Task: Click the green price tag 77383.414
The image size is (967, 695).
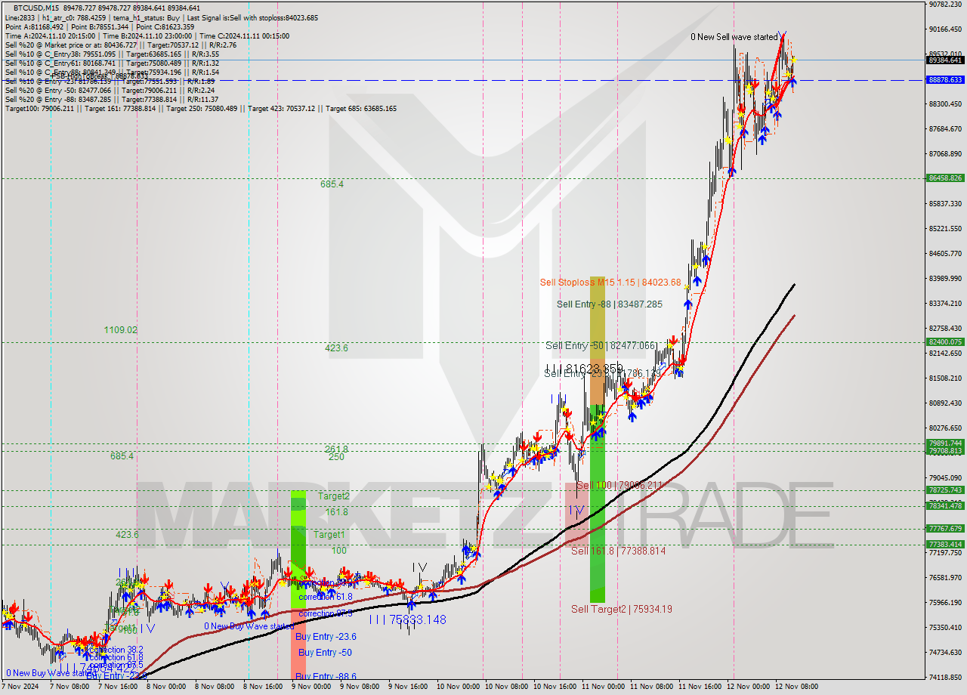Action: [944, 545]
